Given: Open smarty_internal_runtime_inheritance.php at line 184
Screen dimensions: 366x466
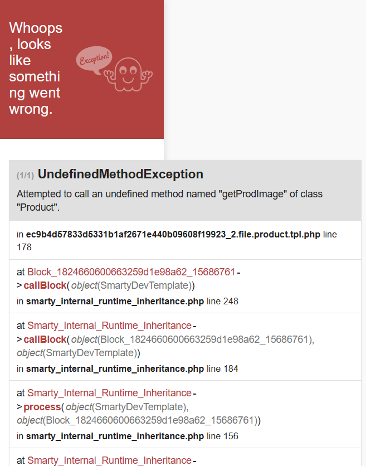Looking at the screenshot, I should pos(115,368).
